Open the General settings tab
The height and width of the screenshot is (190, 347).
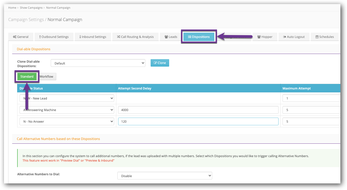coord(21,37)
